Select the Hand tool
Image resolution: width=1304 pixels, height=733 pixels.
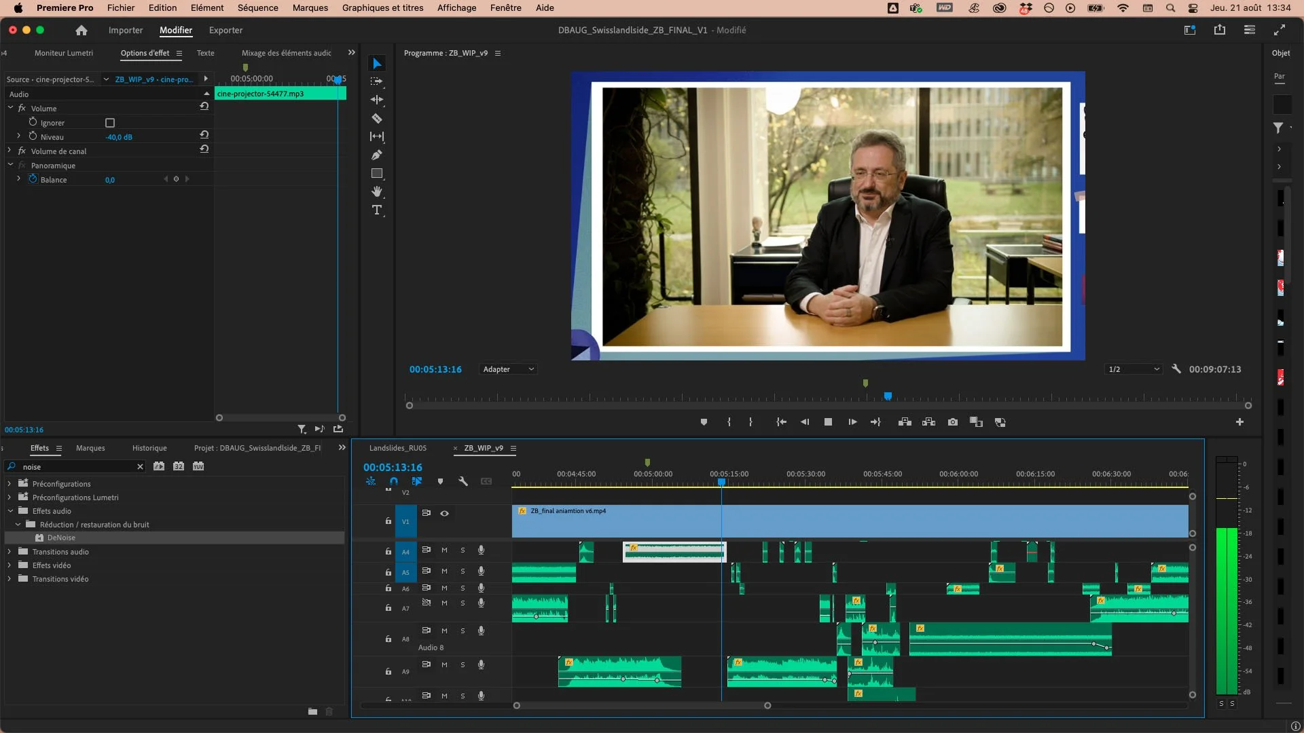tap(378, 192)
